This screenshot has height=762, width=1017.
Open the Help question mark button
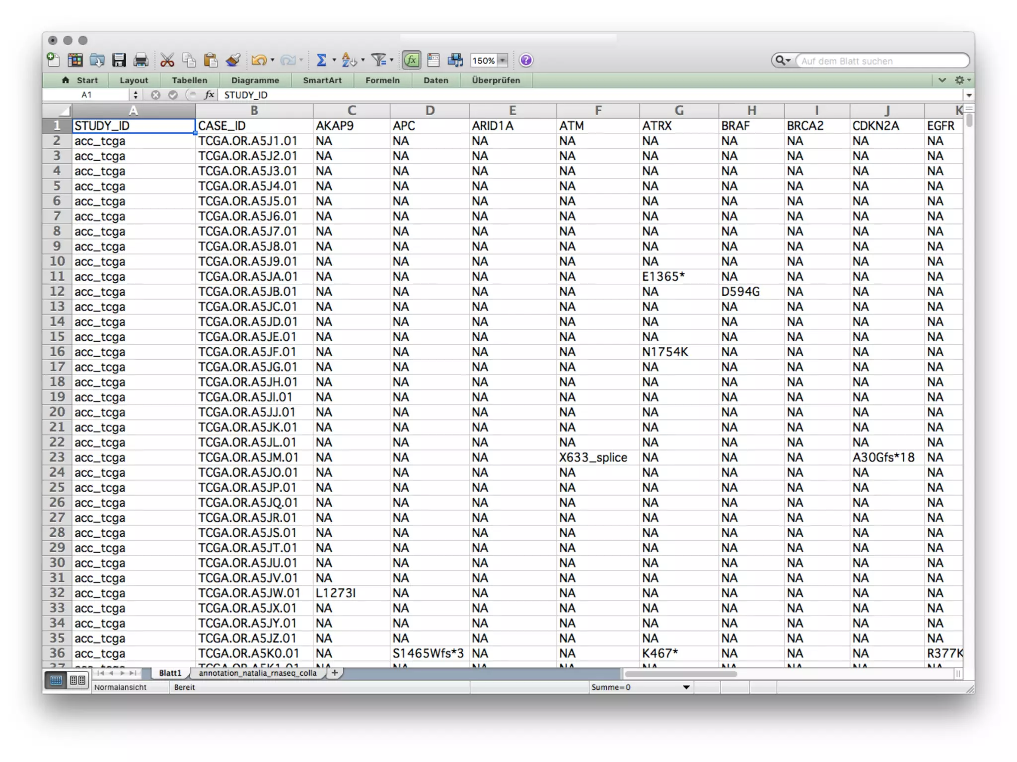click(525, 61)
